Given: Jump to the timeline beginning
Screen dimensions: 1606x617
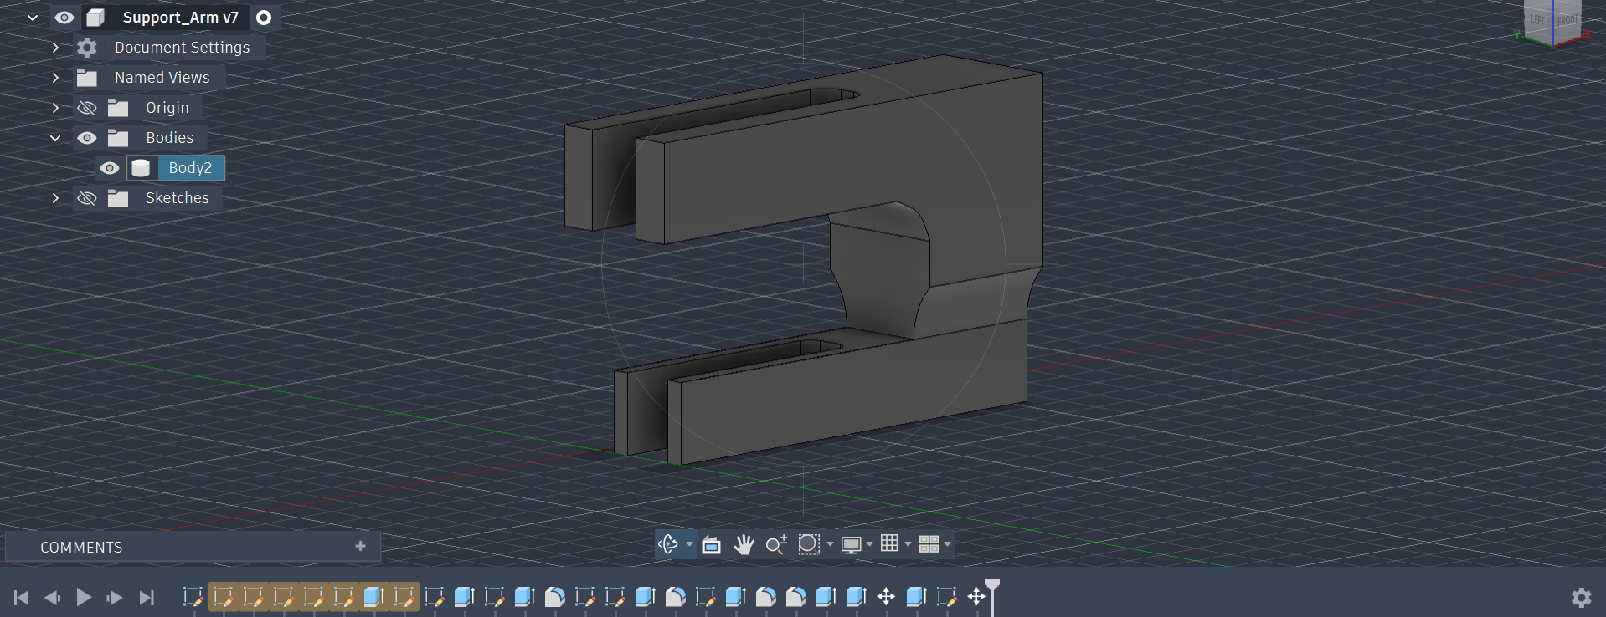Looking at the screenshot, I should pos(22,597).
